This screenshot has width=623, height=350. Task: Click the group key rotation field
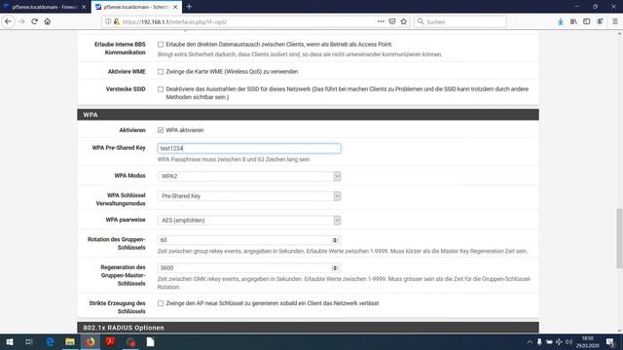coord(249,240)
